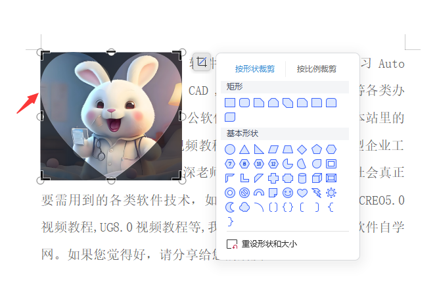Select the isosceles triangle crop shape

click(244, 149)
